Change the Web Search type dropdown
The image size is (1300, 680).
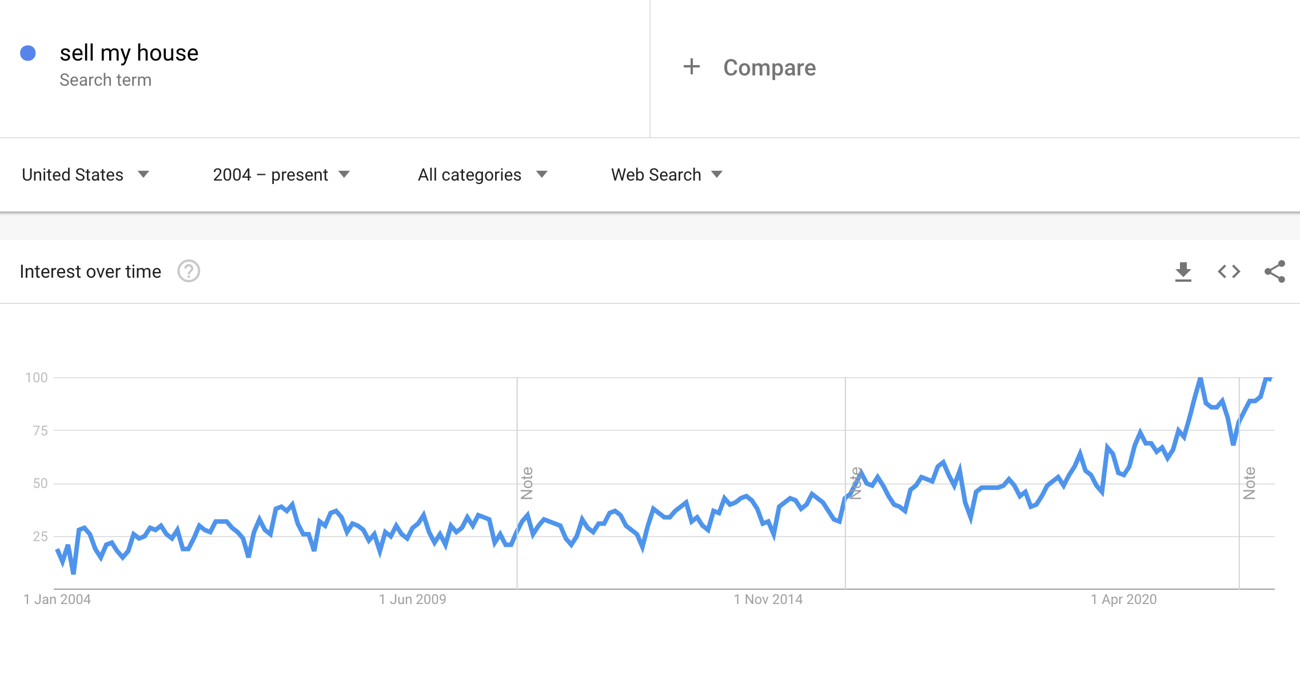pos(667,175)
